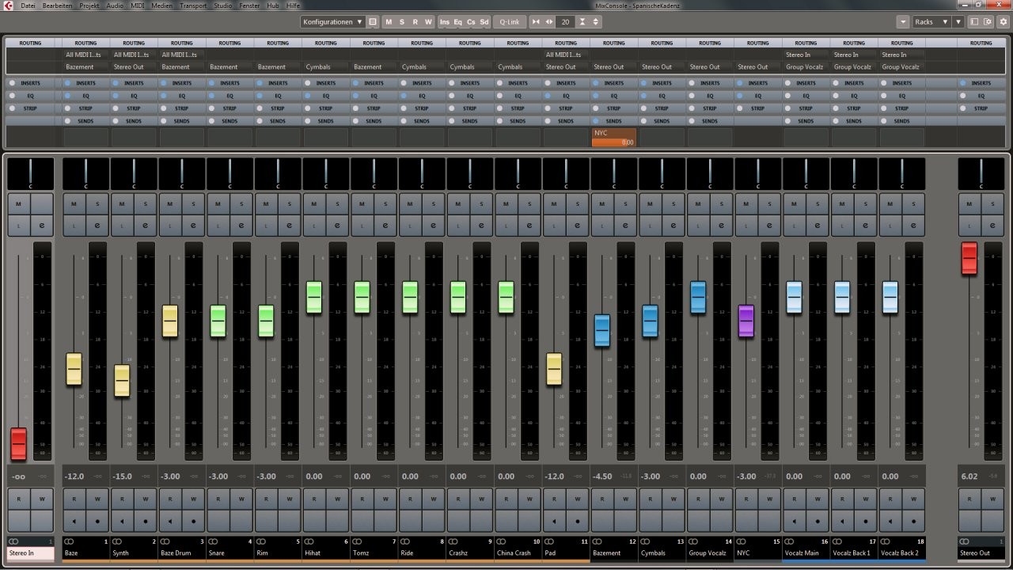Open Vocalz Main input routing Stereo In

coord(806,55)
